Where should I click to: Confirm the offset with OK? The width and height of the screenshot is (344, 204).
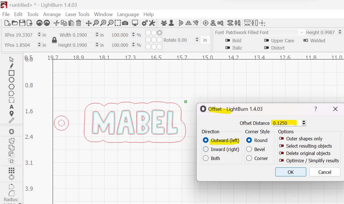point(290,172)
